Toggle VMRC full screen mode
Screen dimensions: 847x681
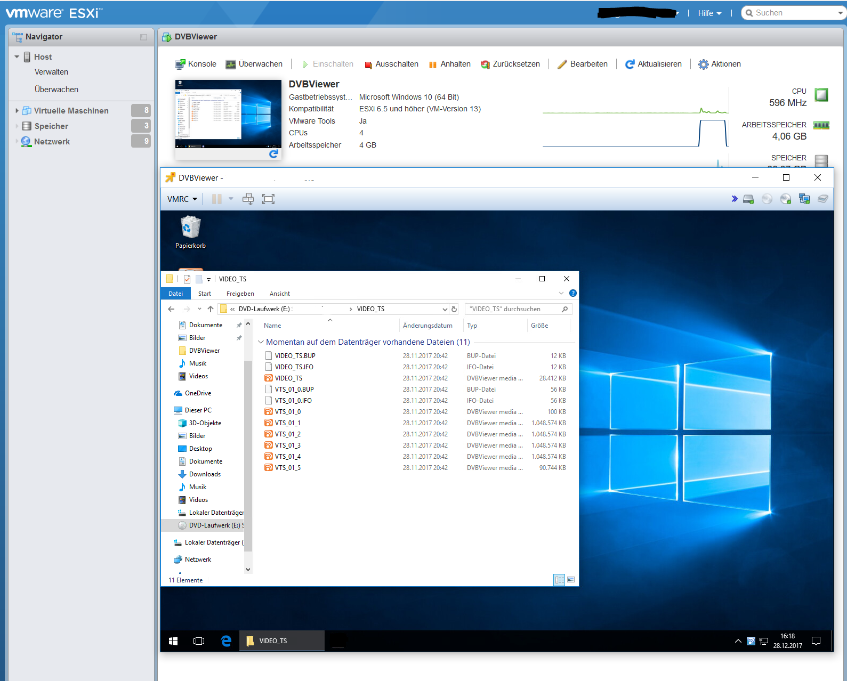point(268,199)
